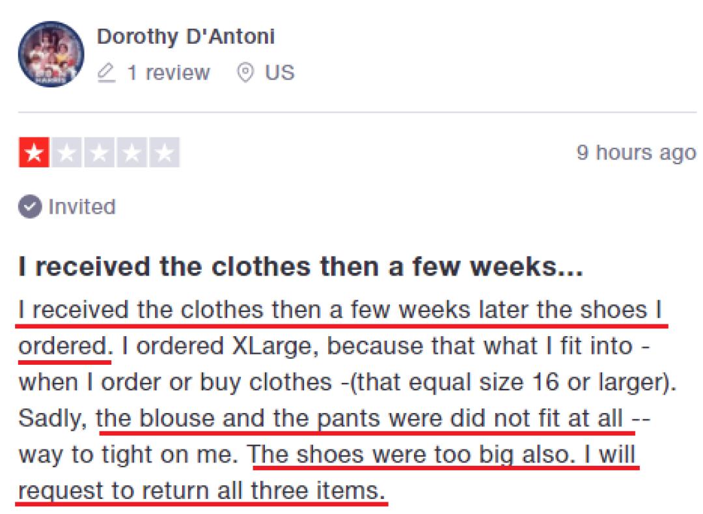Click the second gray rating star
The height and width of the screenshot is (514, 703).
click(66, 154)
